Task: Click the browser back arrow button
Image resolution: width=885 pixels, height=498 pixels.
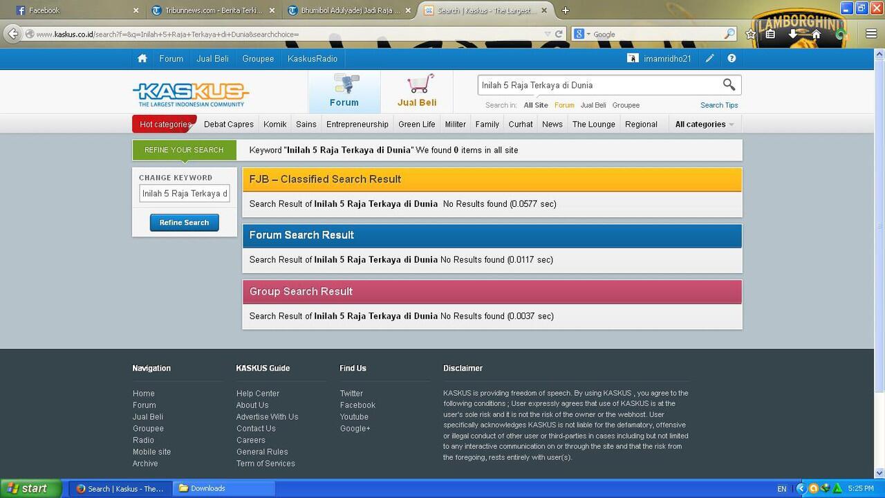Action: 12,34
